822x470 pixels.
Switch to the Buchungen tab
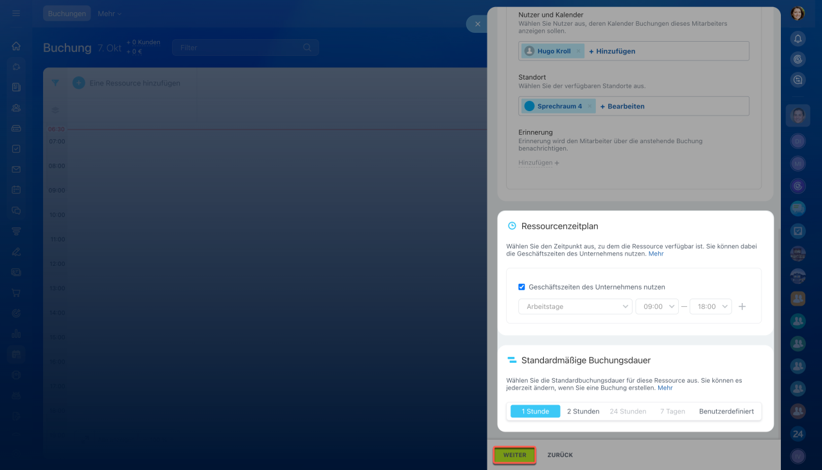(67, 13)
